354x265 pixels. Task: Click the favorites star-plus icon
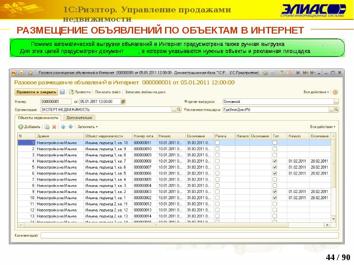coord(265,73)
